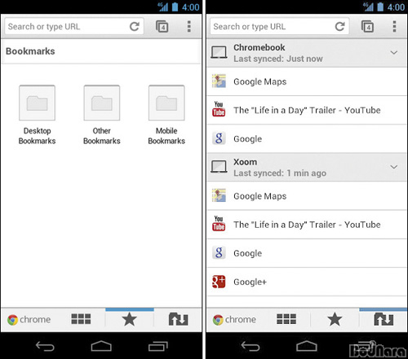This screenshot has width=408, height=359.
Task: Click the 'Last synced: 1 min ago' text
Action: click(x=280, y=173)
